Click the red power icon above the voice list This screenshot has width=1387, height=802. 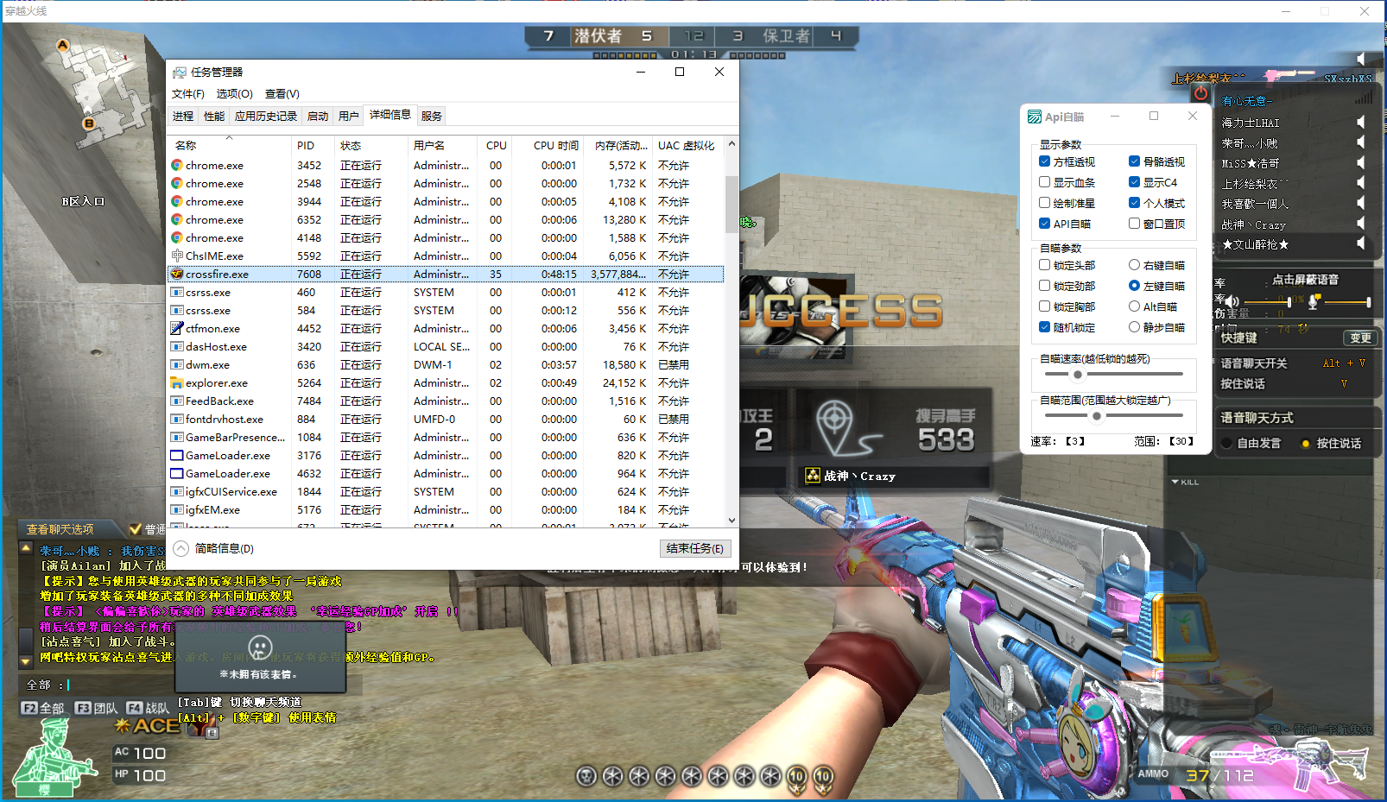click(1200, 93)
